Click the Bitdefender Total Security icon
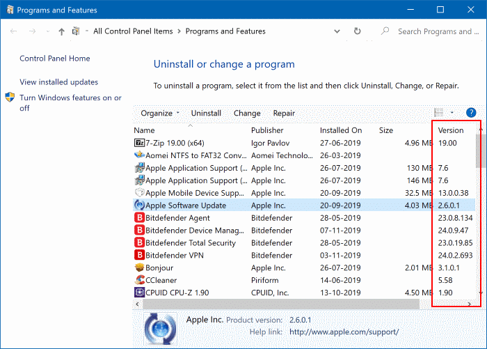The image size is (487, 349). point(139,242)
